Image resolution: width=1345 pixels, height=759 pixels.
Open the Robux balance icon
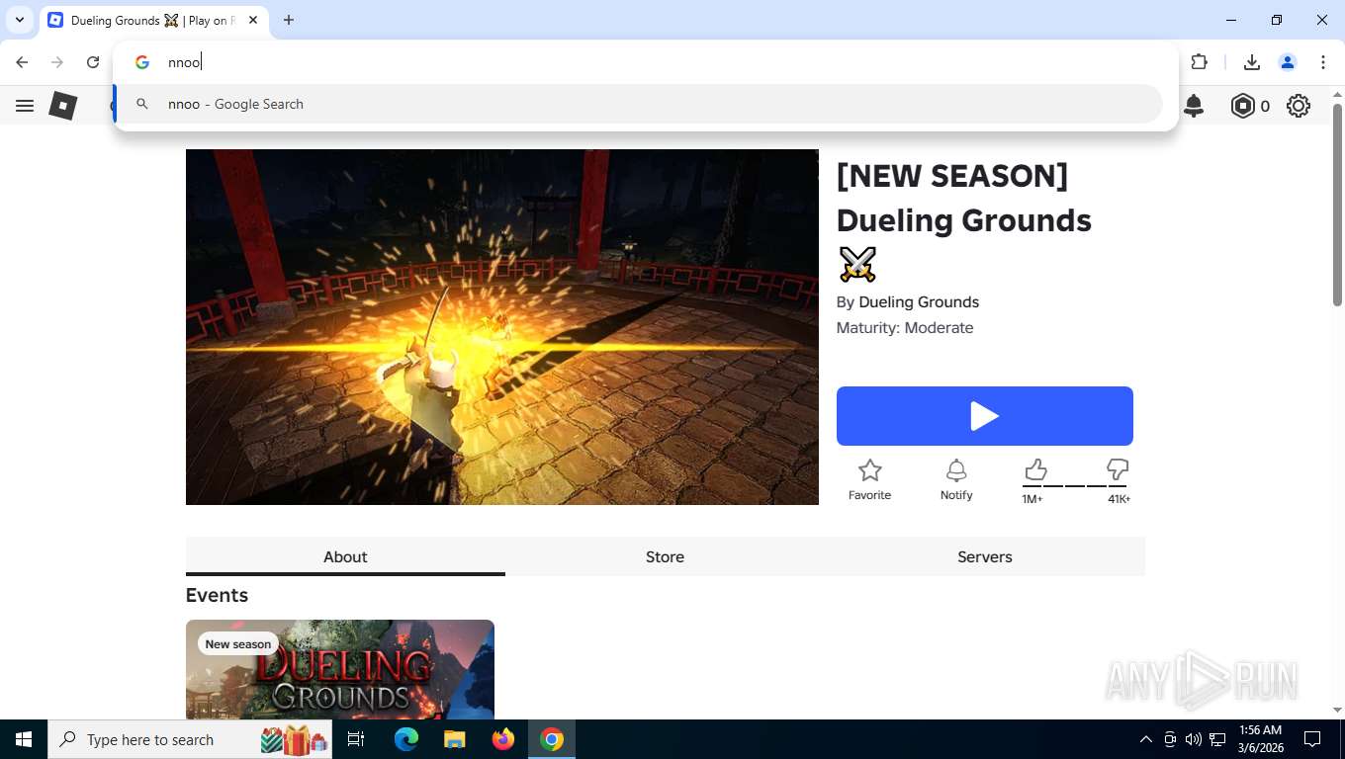coord(1242,106)
